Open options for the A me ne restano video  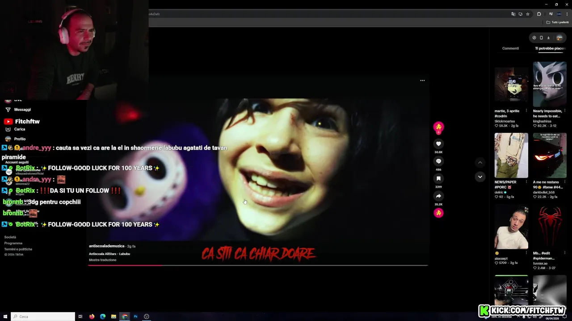(565, 182)
